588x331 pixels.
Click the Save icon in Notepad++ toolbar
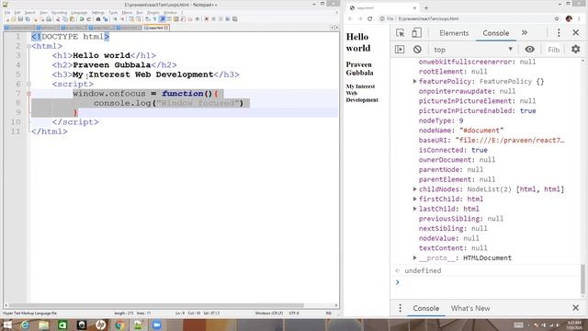coord(20,19)
